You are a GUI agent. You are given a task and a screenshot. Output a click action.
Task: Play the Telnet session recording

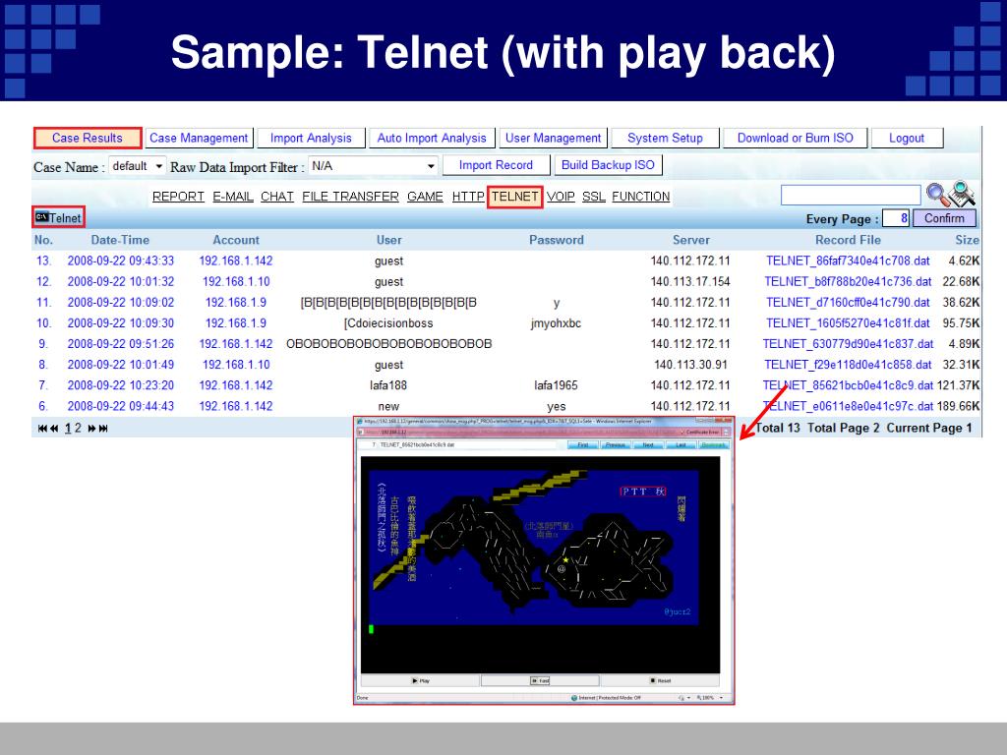[x=421, y=680]
